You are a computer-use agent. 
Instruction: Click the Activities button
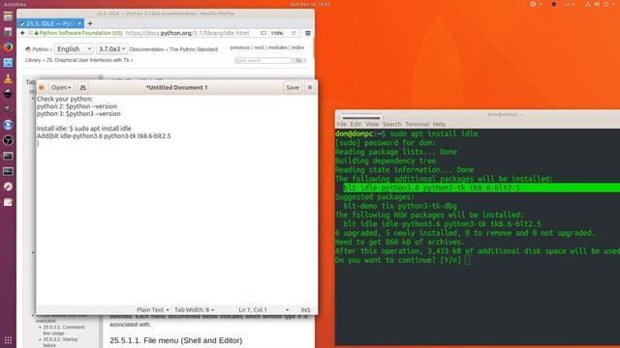15,4
